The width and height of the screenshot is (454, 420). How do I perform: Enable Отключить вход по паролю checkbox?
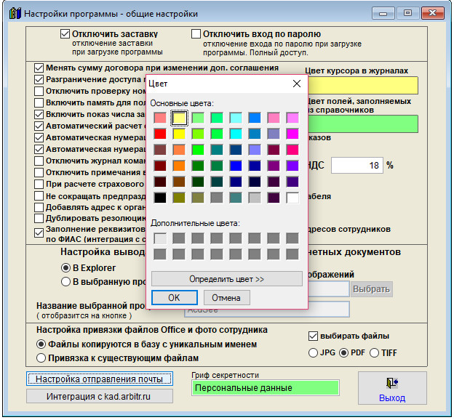pyautogui.click(x=196, y=34)
